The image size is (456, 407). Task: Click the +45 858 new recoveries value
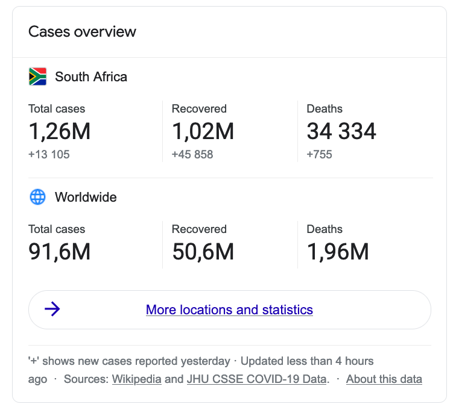192,154
